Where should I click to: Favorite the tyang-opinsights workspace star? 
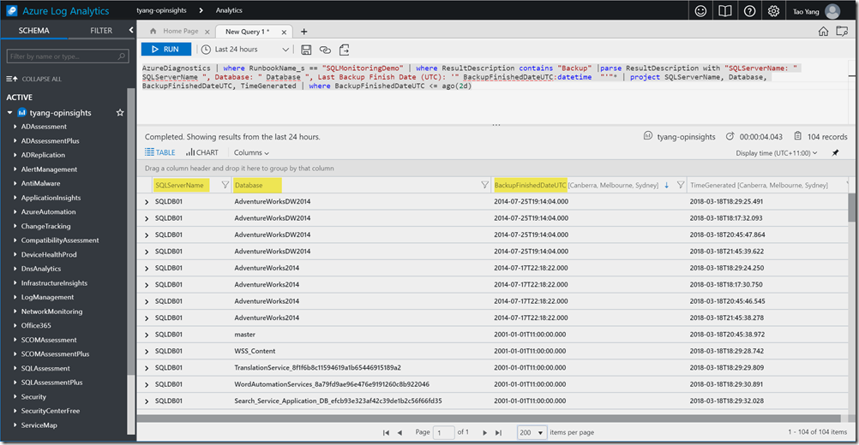click(120, 113)
